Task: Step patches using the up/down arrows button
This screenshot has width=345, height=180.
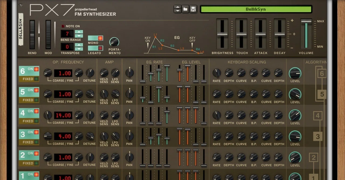Action: coord(178,9)
